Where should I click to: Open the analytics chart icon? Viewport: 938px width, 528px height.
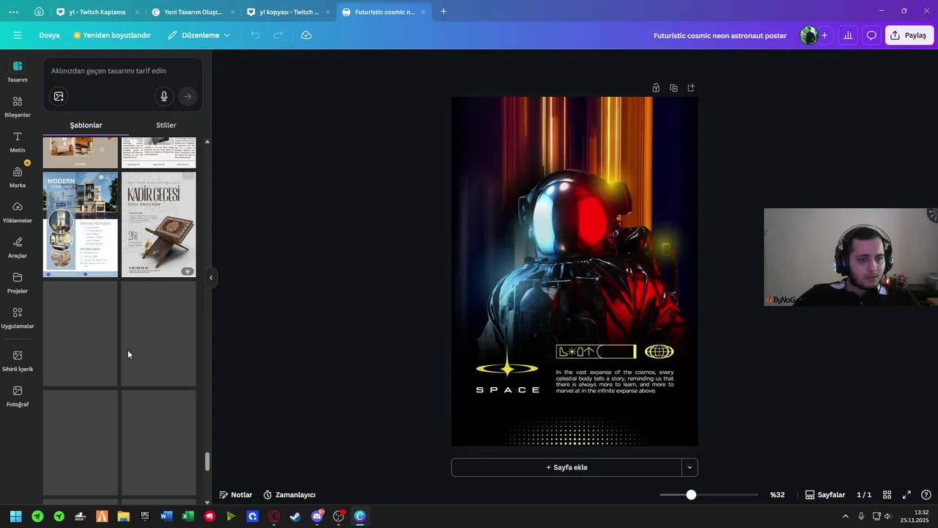848,35
